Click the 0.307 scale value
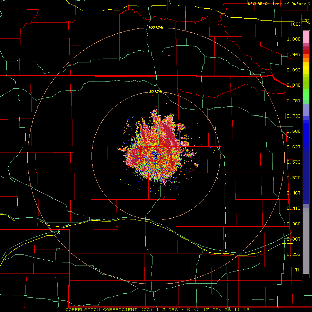 (x=294, y=239)
